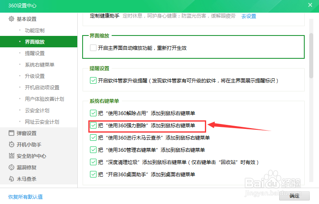The image size is (319, 204).
Task: Click the 安全防护中心 icon
Action: [11, 156]
